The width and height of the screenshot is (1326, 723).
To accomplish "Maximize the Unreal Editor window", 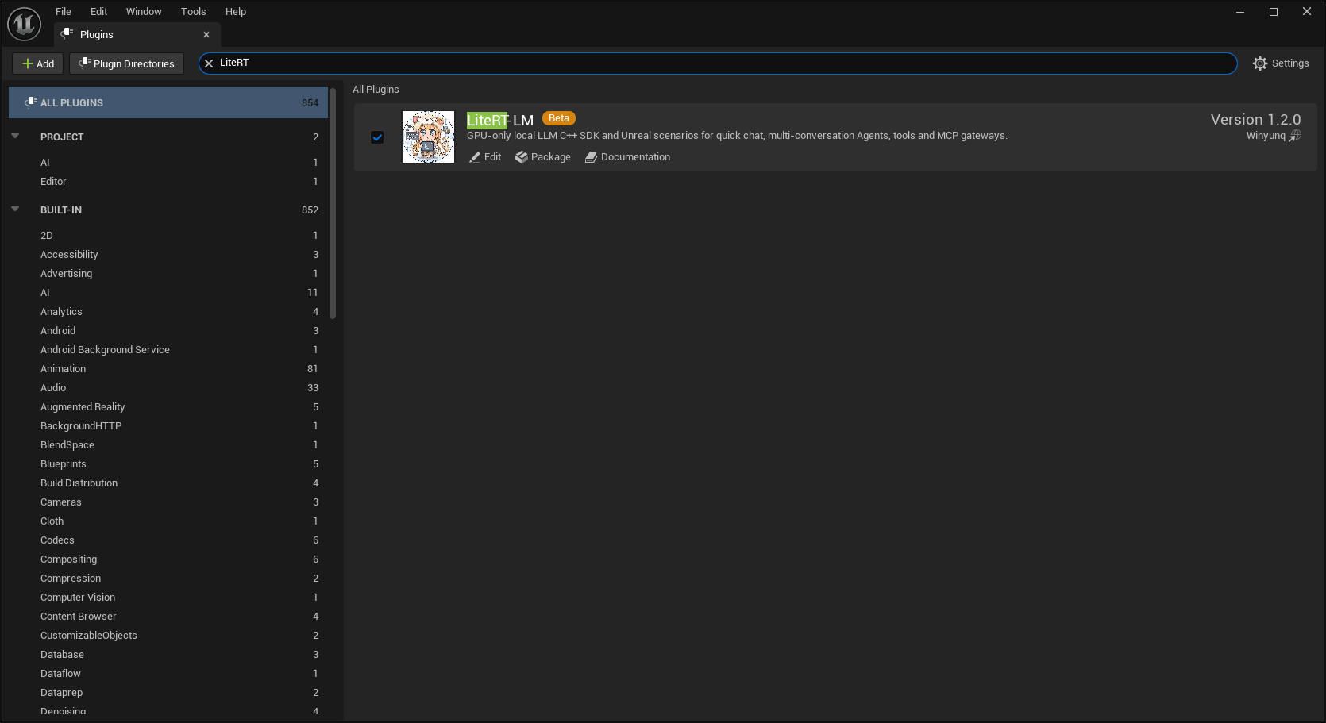I will (x=1274, y=12).
